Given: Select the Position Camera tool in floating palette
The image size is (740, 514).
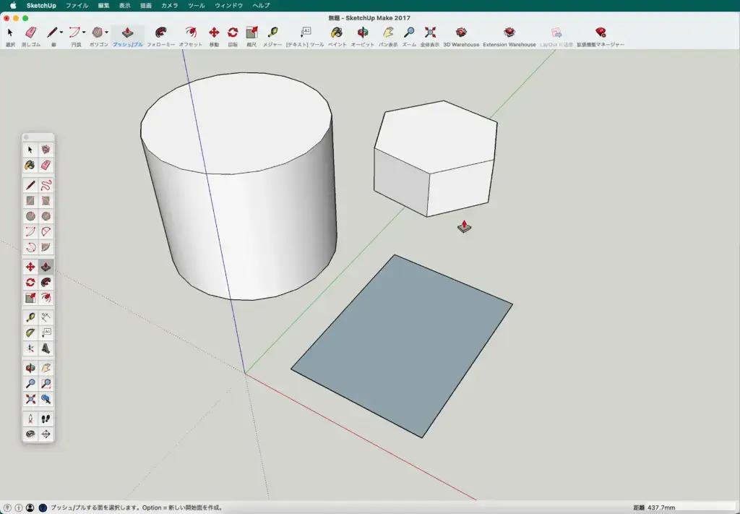Looking at the screenshot, I should 30,419.
